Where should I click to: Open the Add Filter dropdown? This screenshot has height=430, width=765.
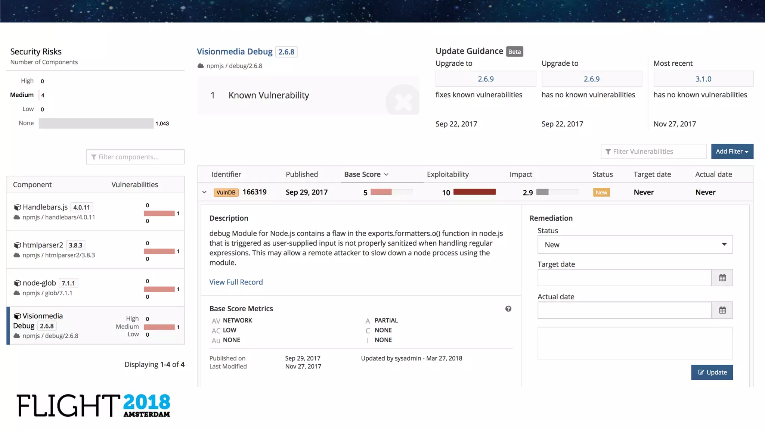(x=732, y=152)
